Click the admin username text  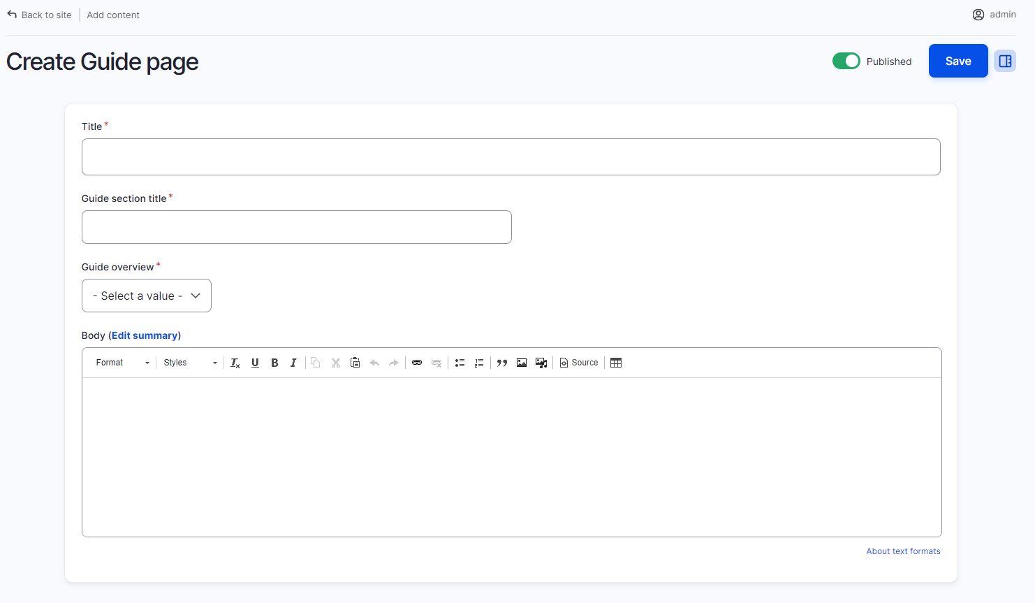tap(1003, 15)
